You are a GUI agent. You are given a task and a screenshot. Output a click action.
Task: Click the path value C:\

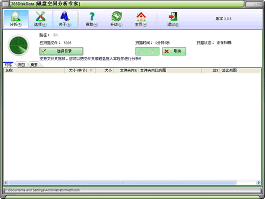click(x=55, y=35)
